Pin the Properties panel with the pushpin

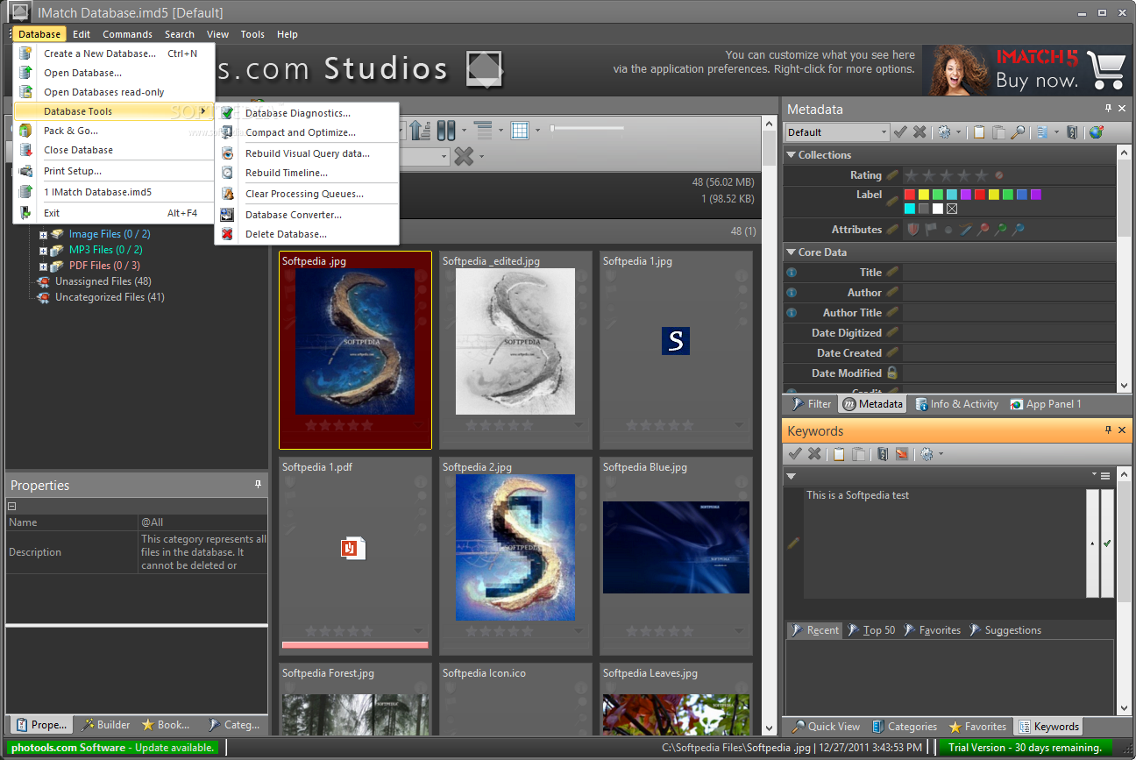259,484
